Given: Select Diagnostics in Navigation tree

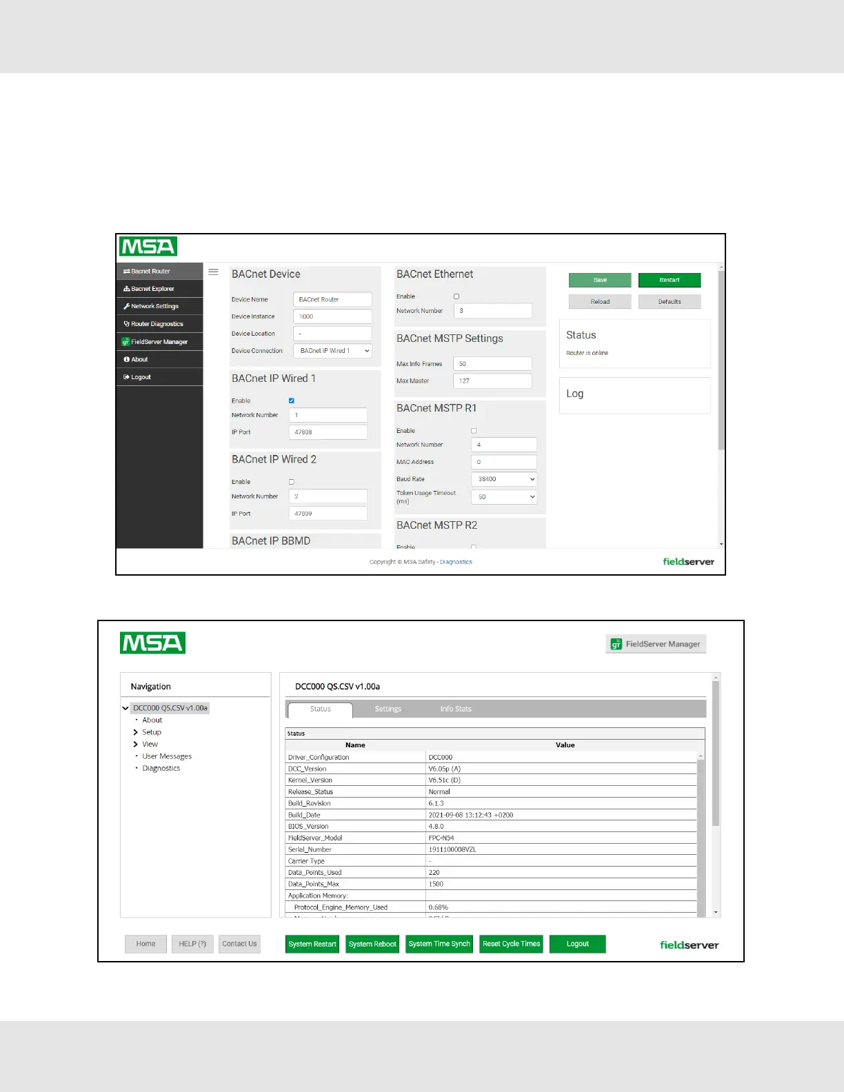Looking at the screenshot, I should click(161, 768).
